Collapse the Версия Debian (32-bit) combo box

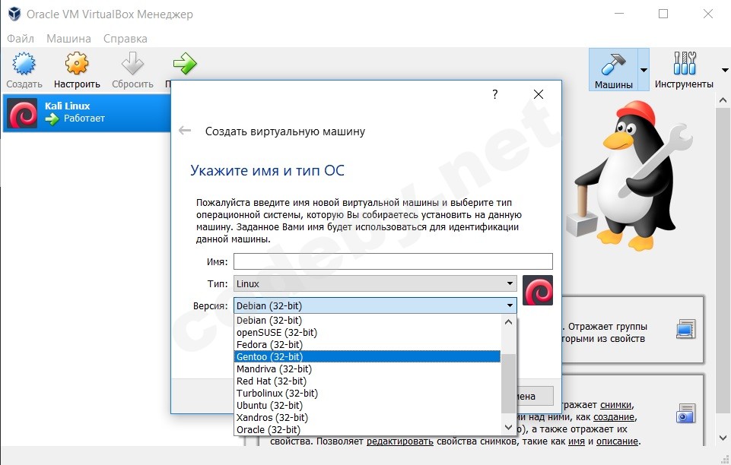[x=375, y=305]
